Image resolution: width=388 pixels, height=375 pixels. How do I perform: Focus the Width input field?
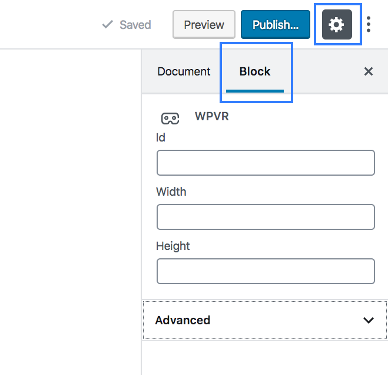[266, 217]
